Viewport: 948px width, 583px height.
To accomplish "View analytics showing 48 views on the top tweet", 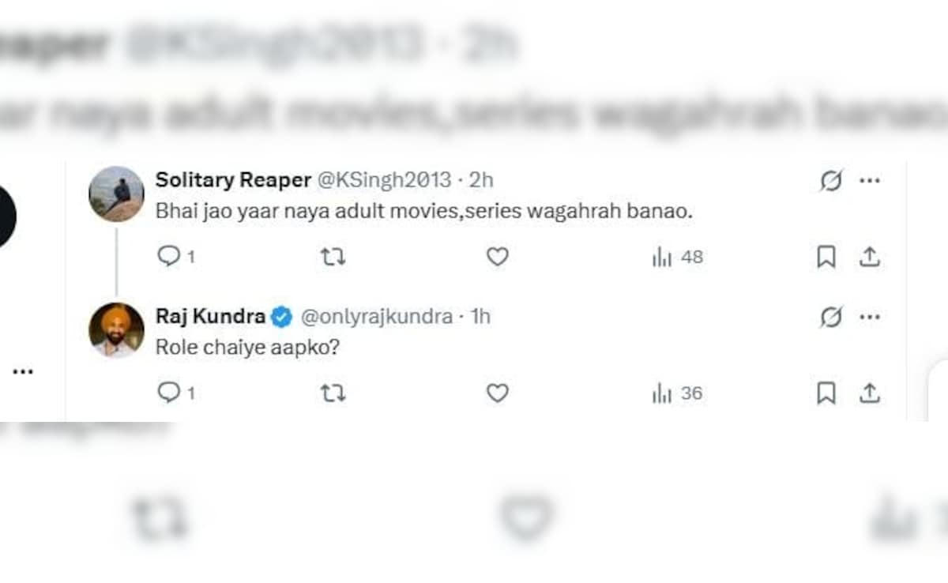I will pos(675,257).
